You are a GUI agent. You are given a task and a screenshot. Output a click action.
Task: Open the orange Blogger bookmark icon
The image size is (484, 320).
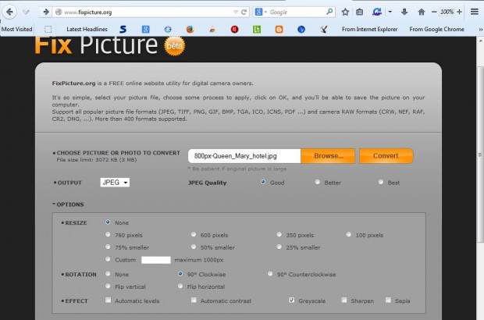(x=279, y=30)
